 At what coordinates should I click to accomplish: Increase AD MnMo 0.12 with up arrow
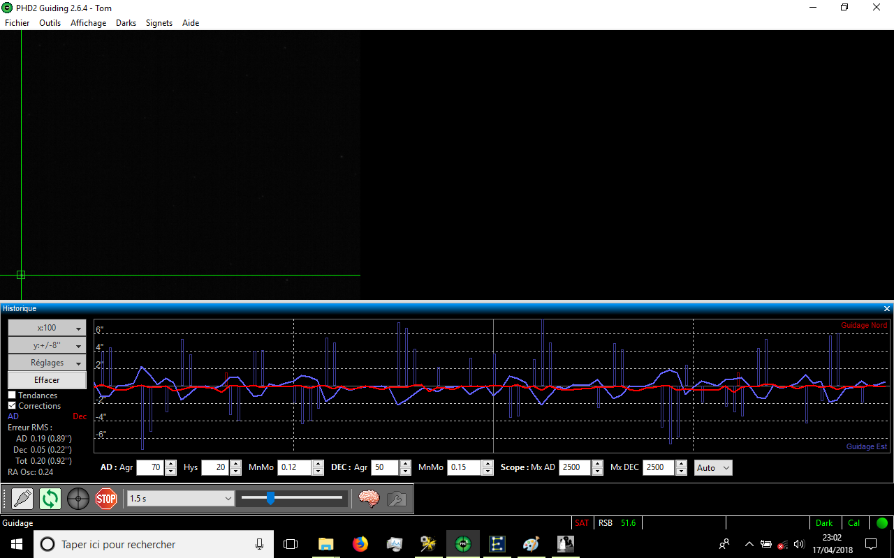(x=318, y=464)
